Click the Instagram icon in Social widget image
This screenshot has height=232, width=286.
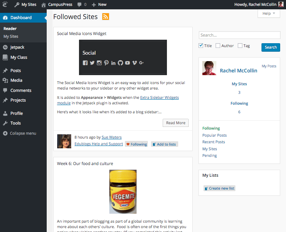coord(99,63)
